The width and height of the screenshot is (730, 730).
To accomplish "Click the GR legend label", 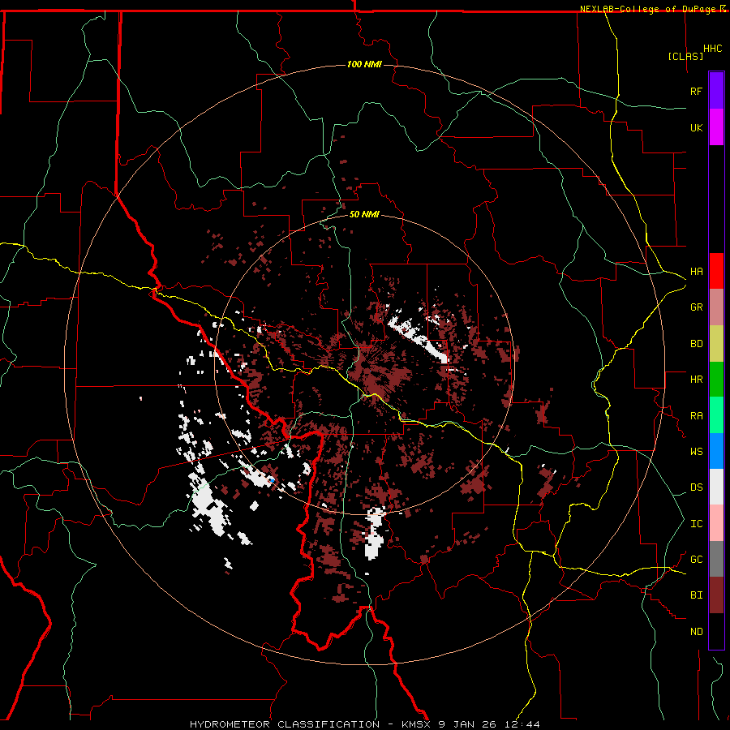I will click(696, 307).
